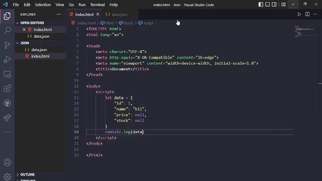Click the EXPLORER panel title
322x181 pixels.
28,15
